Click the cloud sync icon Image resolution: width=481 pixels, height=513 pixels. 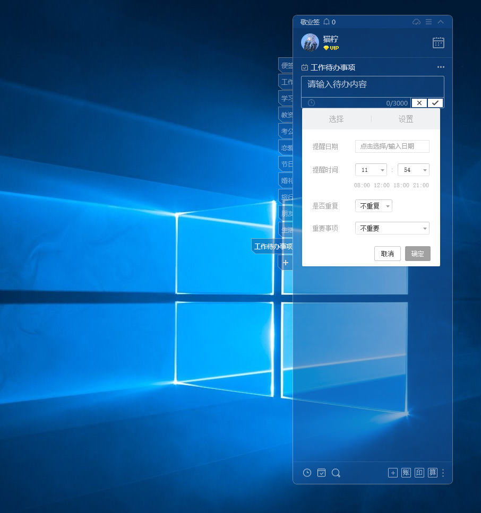click(x=416, y=22)
